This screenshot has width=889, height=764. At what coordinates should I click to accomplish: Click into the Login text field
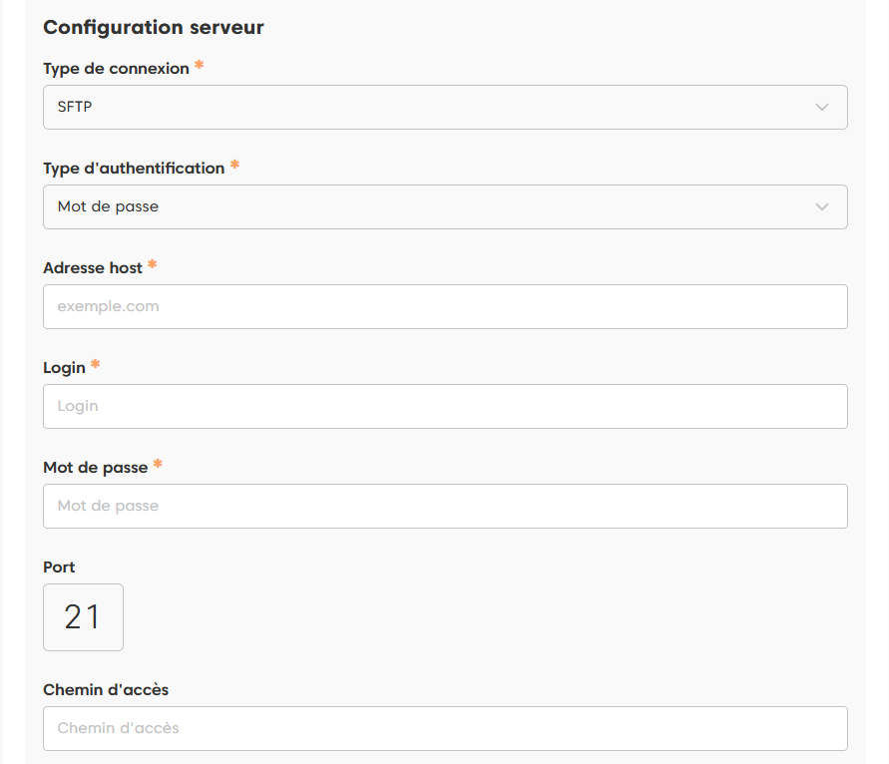[444, 406]
